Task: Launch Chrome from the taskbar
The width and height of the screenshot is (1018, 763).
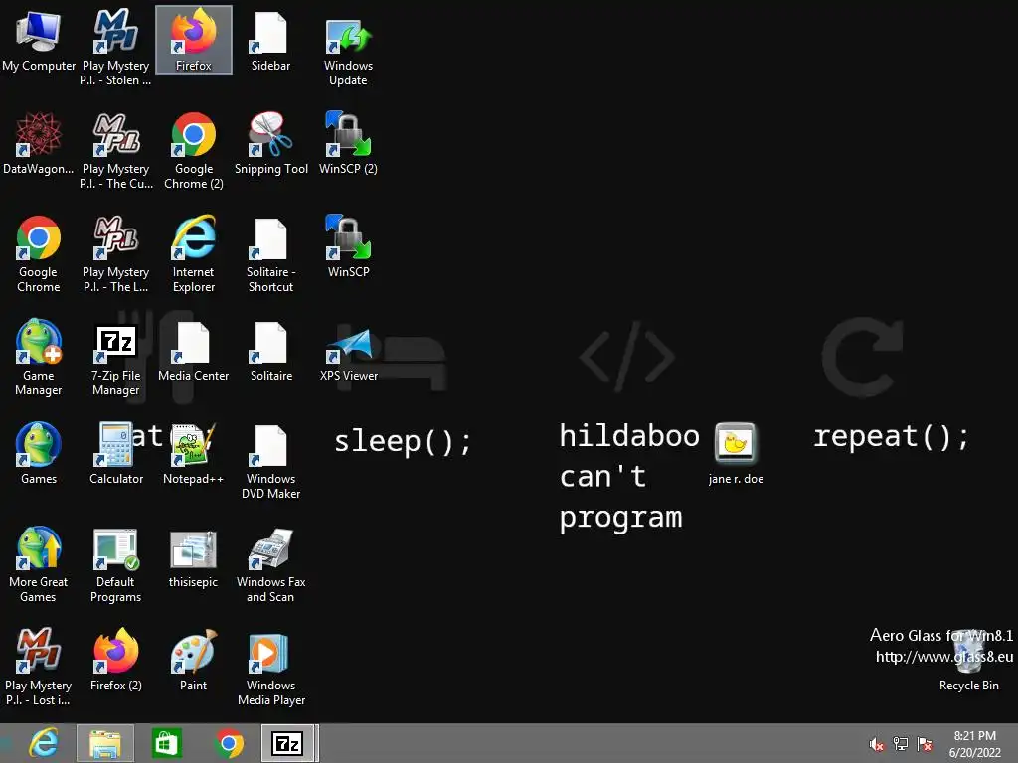Action: (x=228, y=743)
